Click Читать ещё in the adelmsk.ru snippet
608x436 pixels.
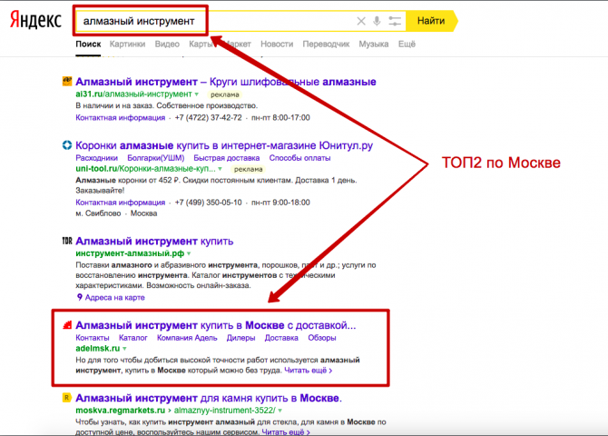[309, 371]
